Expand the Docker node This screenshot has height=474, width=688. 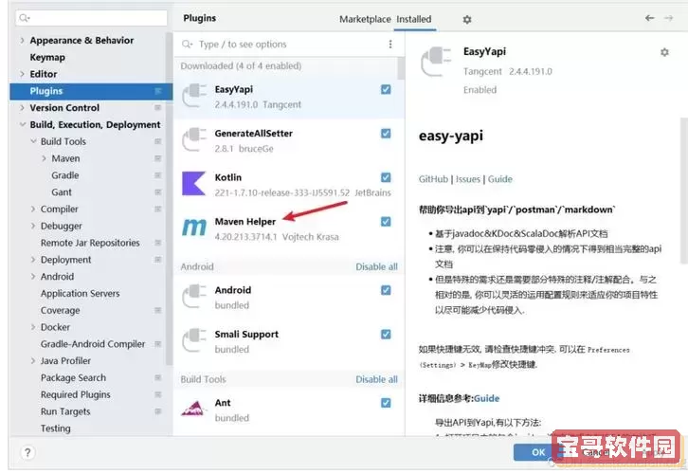33,327
